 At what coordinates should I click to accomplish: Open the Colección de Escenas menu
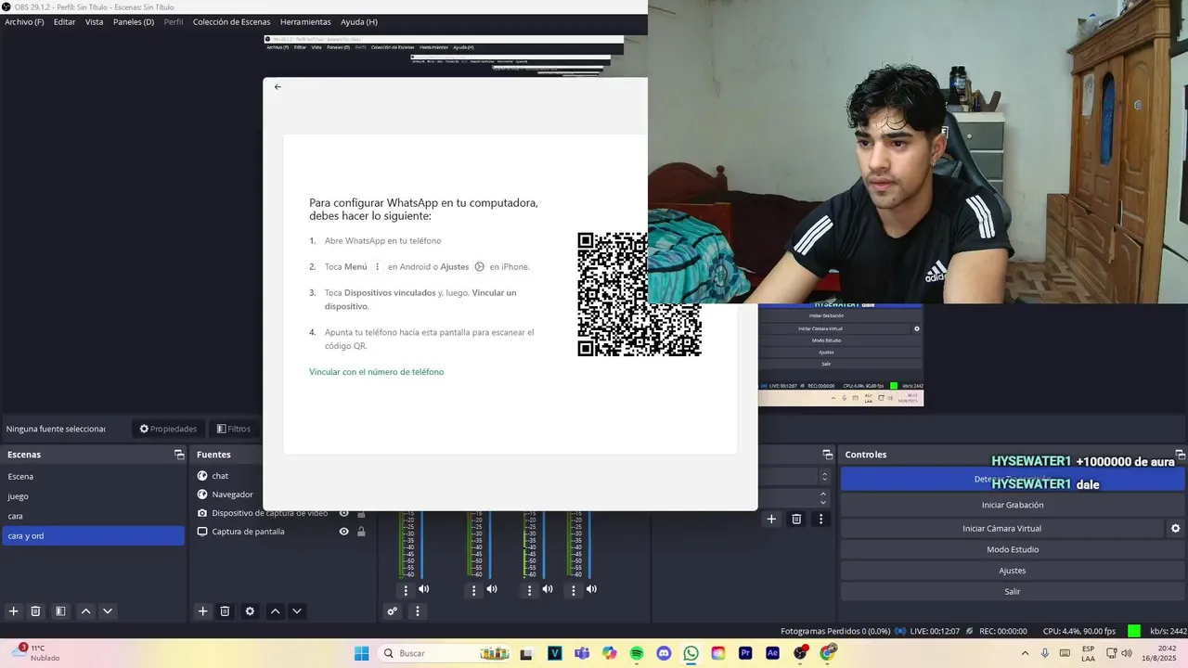(232, 21)
